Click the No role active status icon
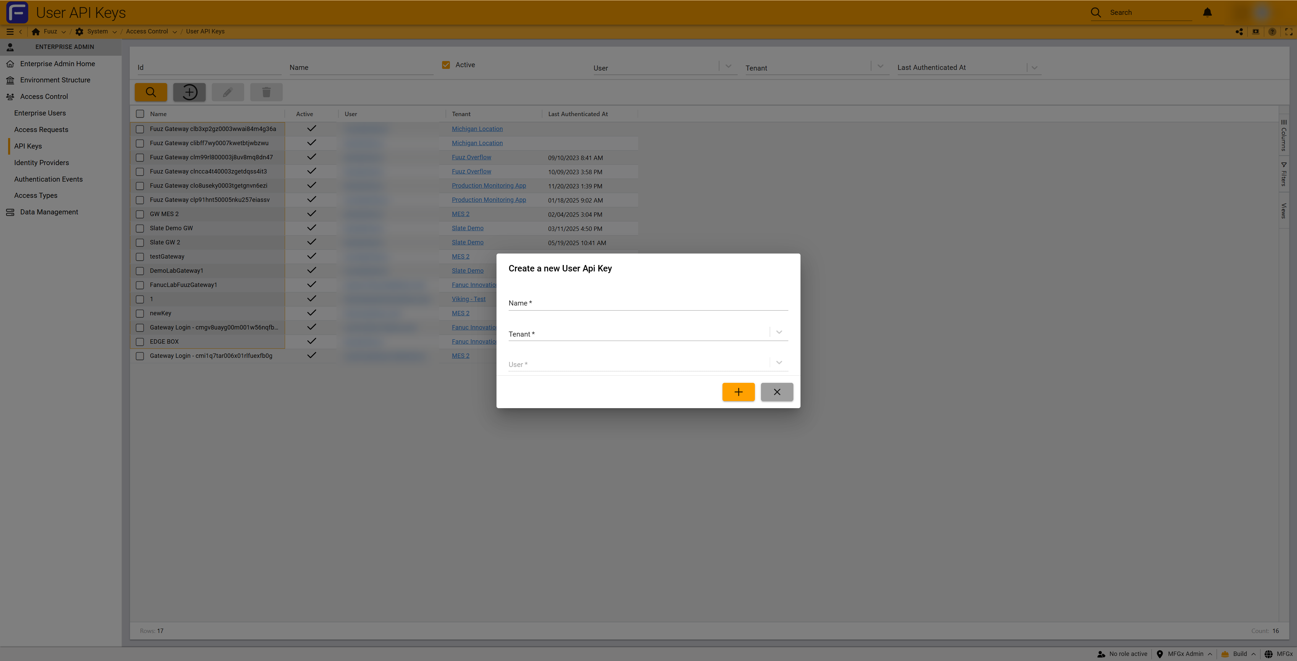This screenshot has height=661, width=1297. (1101, 654)
